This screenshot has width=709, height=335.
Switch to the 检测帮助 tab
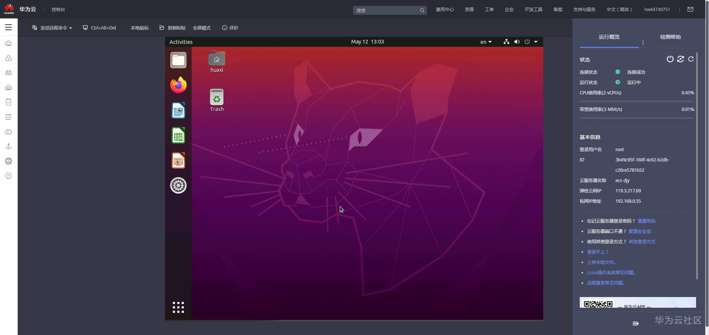[x=671, y=37]
